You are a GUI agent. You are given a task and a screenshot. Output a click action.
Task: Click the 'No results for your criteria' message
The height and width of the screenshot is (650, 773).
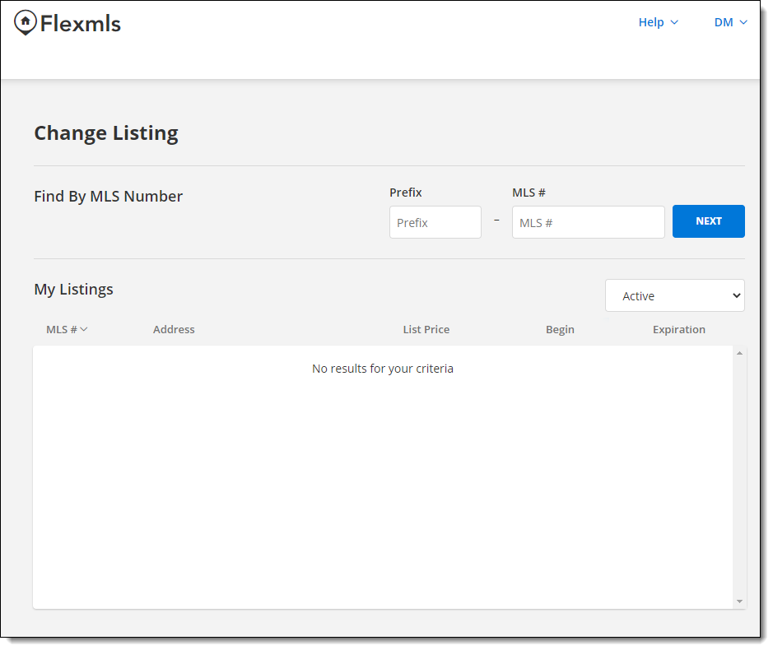point(383,369)
